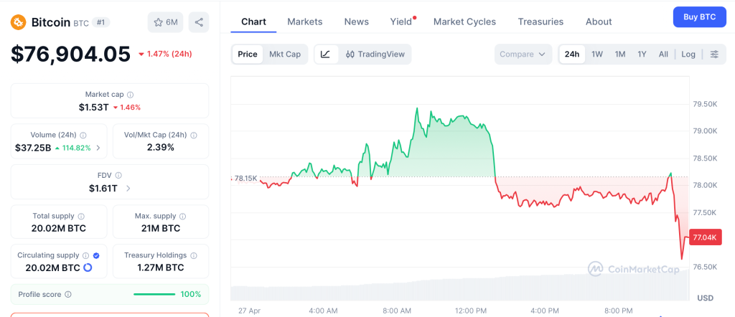
Task: Click the Market cap info icon
Action: click(x=130, y=95)
